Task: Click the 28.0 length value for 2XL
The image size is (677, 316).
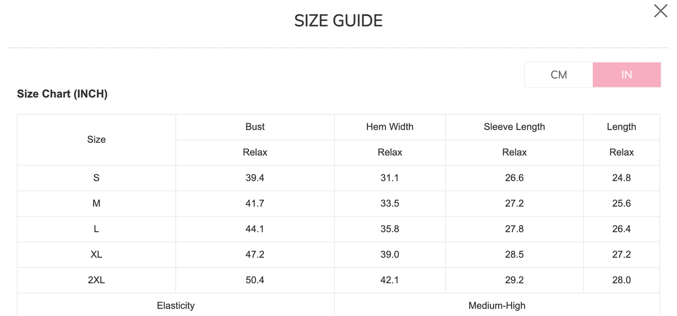Action: coord(621,280)
